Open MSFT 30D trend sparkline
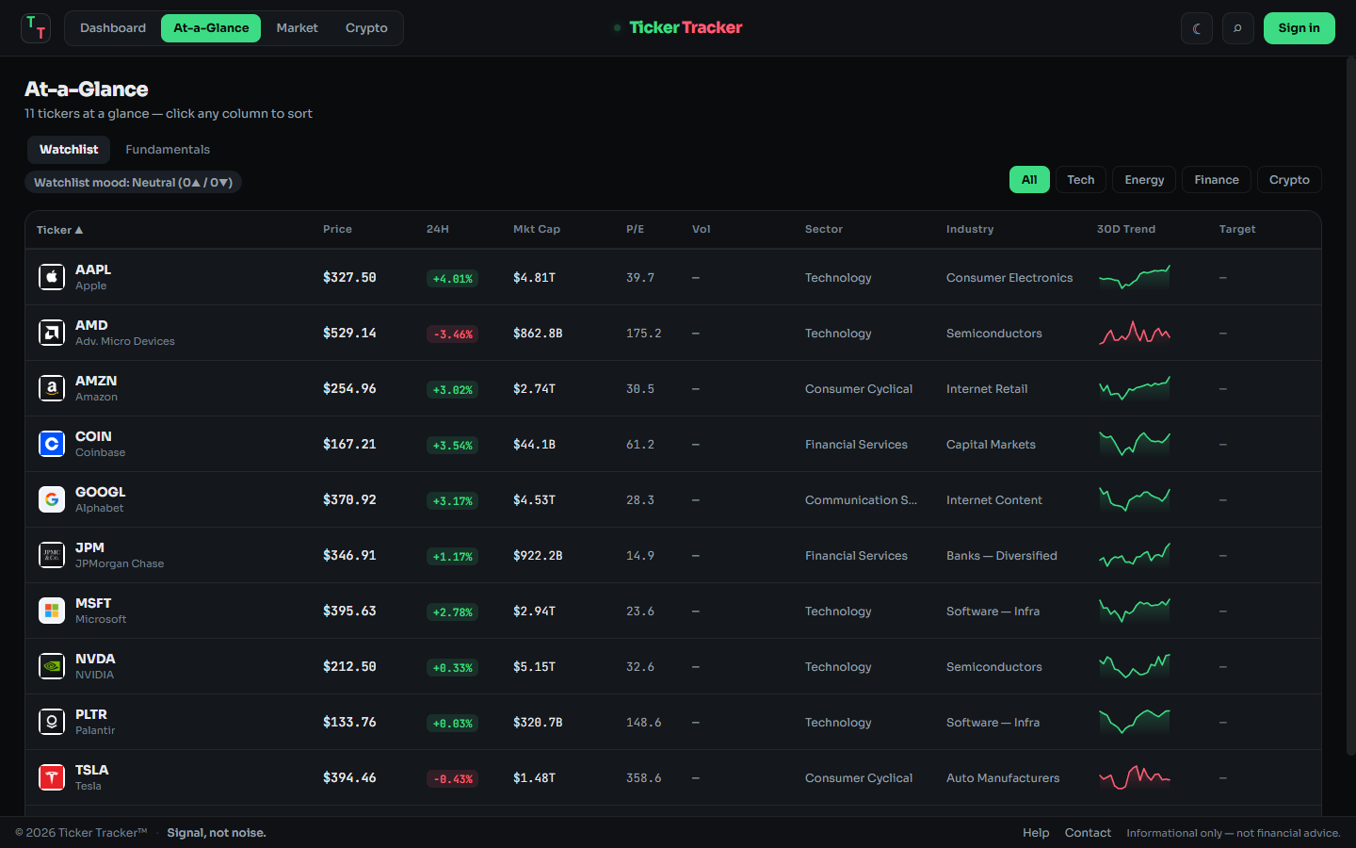 point(1135,611)
